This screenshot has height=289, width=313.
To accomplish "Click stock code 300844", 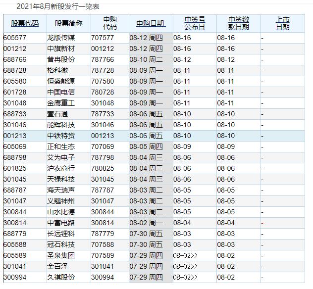I will coord(15,212).
